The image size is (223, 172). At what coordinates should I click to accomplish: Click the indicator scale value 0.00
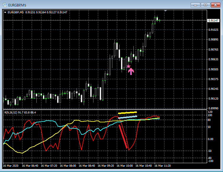(x=211, y=139)
